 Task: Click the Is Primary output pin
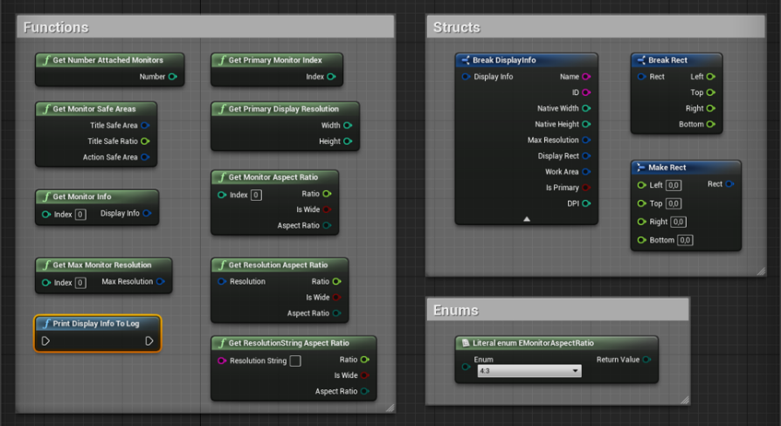[586, 188]
